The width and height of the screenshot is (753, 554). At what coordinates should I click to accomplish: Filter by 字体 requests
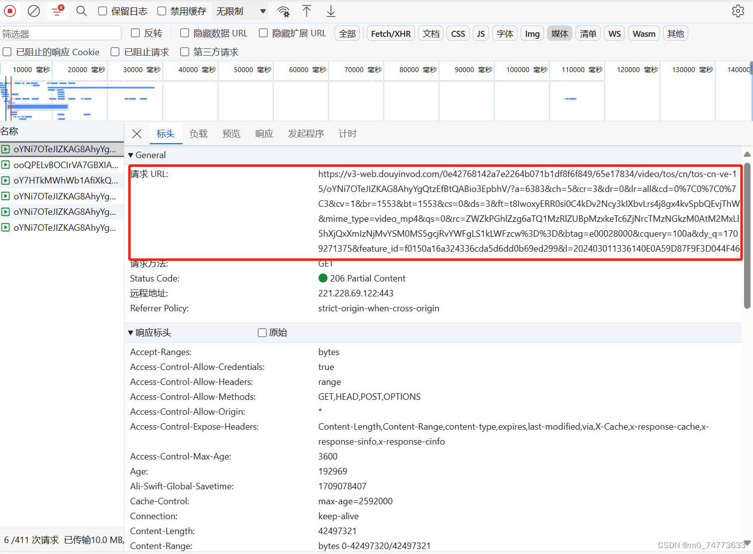pyautogui.click(x=505, y=33)
